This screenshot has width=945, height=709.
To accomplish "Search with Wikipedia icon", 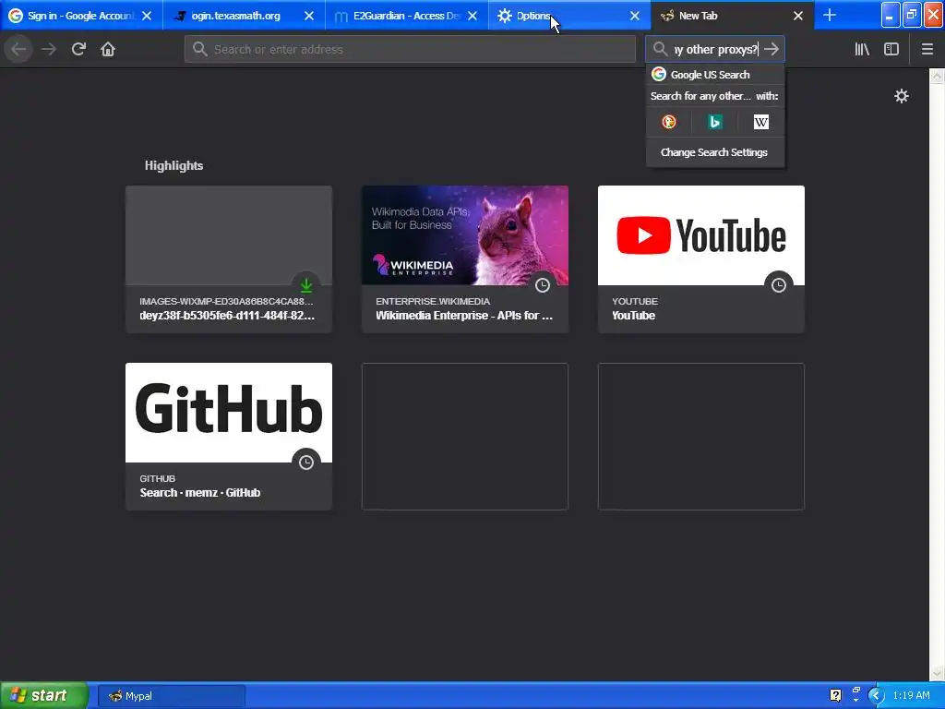I will point(761,122).
